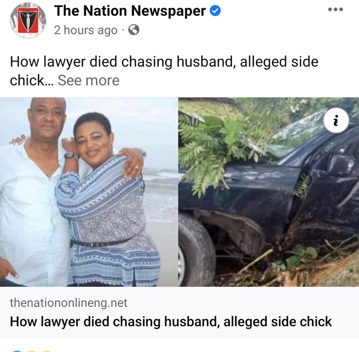
Task: Open The Nation Newspaper page name
Action: point(130,11)
